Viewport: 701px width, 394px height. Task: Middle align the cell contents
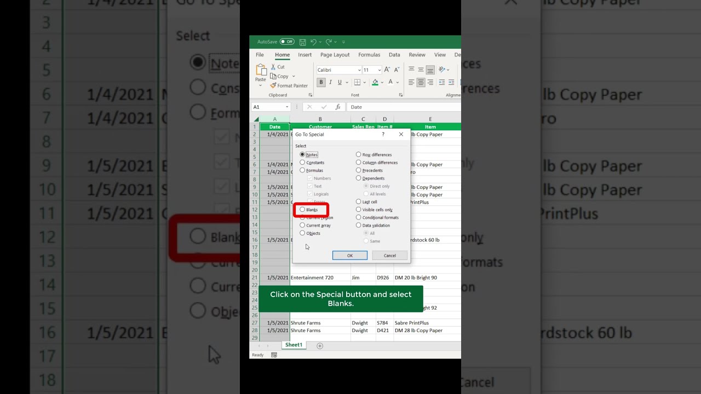(x=421, y=69)
